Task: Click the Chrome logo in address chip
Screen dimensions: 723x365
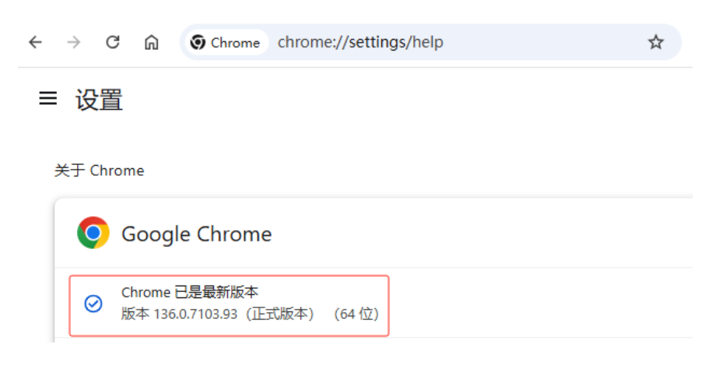Action: coord(198,42)
